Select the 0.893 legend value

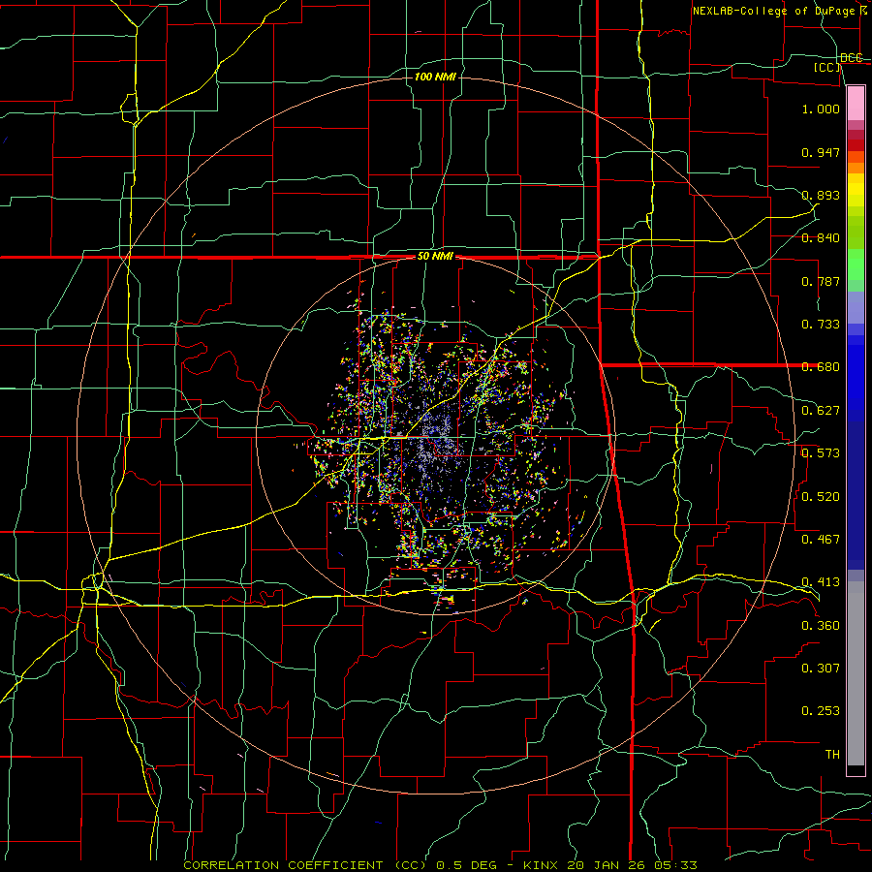pyautogui.click(x=821, y=195)
